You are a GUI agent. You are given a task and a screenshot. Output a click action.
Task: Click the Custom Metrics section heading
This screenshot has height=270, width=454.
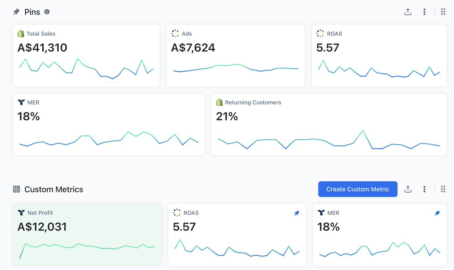(54, 189)
